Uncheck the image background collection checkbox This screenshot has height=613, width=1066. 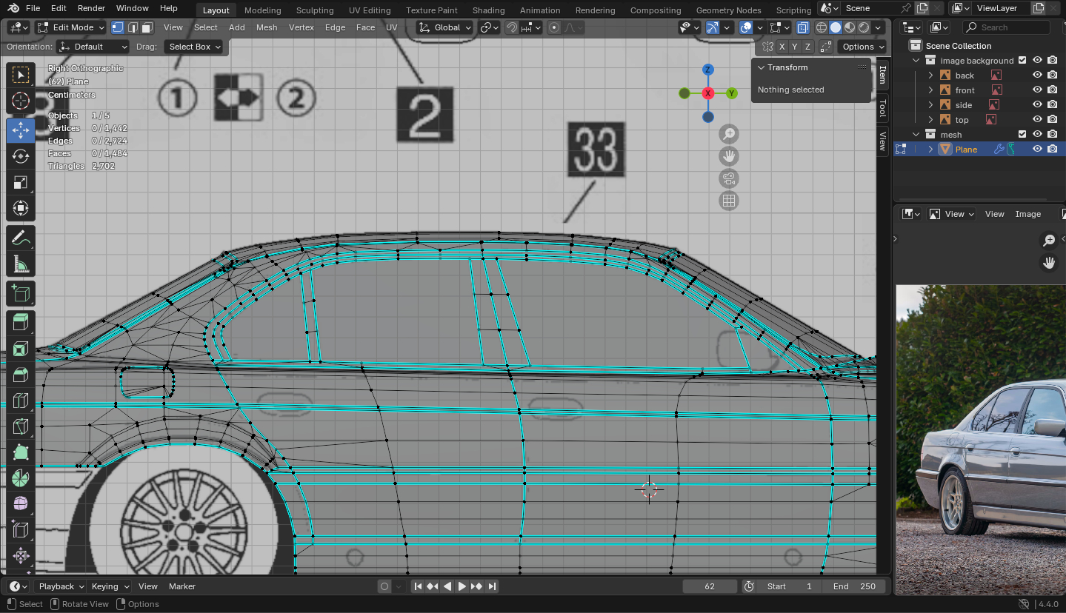[1022, 60]
